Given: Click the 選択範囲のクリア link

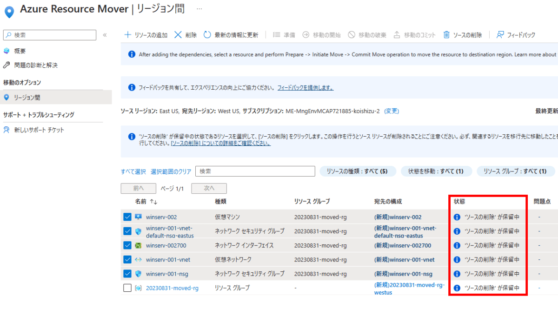Looking at the screenshot, I should pyautogui.click(x=171, y=171).
